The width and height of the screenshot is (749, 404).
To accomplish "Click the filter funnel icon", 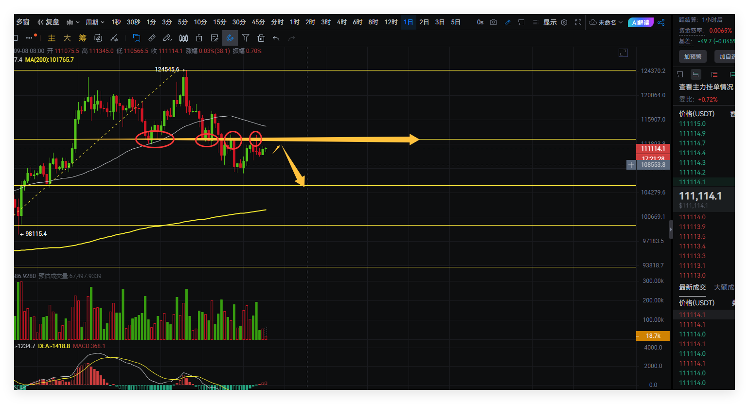I will 246,38.
